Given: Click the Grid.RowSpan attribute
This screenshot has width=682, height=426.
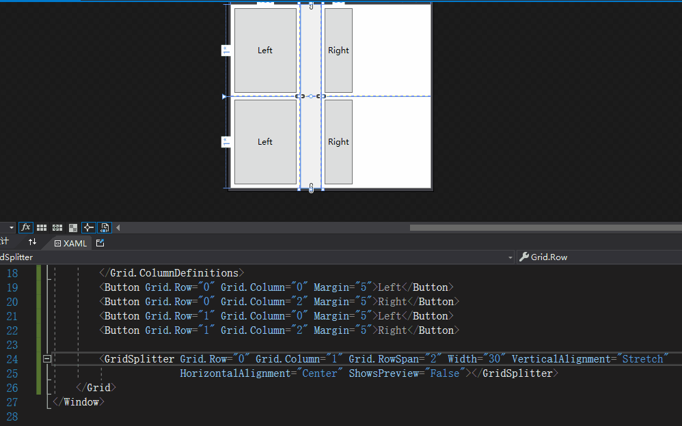Looking at the screenshot, I should click(395, 359).
